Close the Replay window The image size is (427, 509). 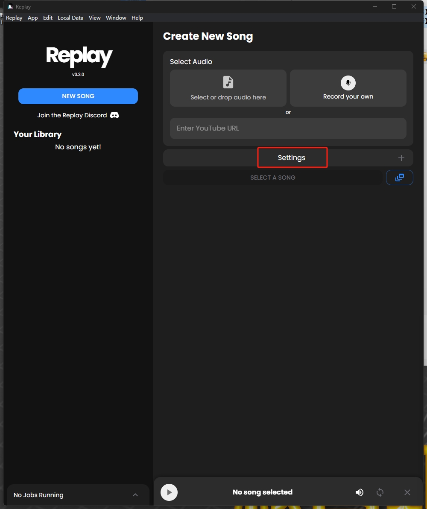tap(414, 6)
